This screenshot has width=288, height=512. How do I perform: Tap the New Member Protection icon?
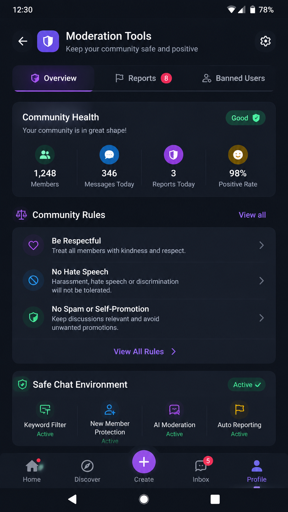pyautogui.click(x=110, y=409)
